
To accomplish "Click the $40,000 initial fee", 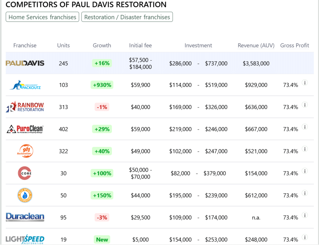I will [140, 107].
